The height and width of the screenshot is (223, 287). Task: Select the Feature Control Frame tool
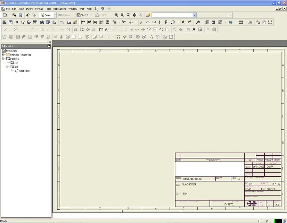(x=154, y=22)
